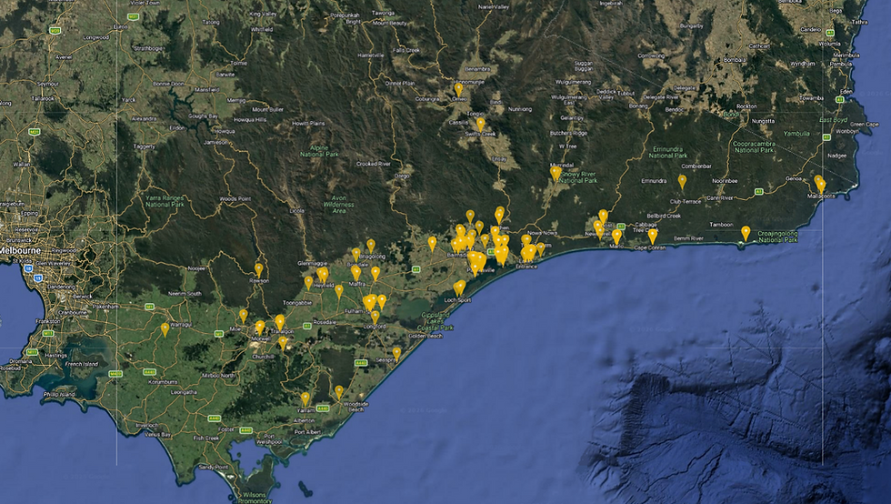Select the Gippsland Lakes Coastal Park label

point(436,321)
